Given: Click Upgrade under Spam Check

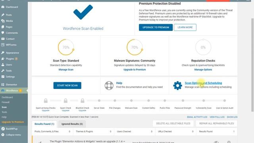Looking at the screenshot, I should (65, 110).
